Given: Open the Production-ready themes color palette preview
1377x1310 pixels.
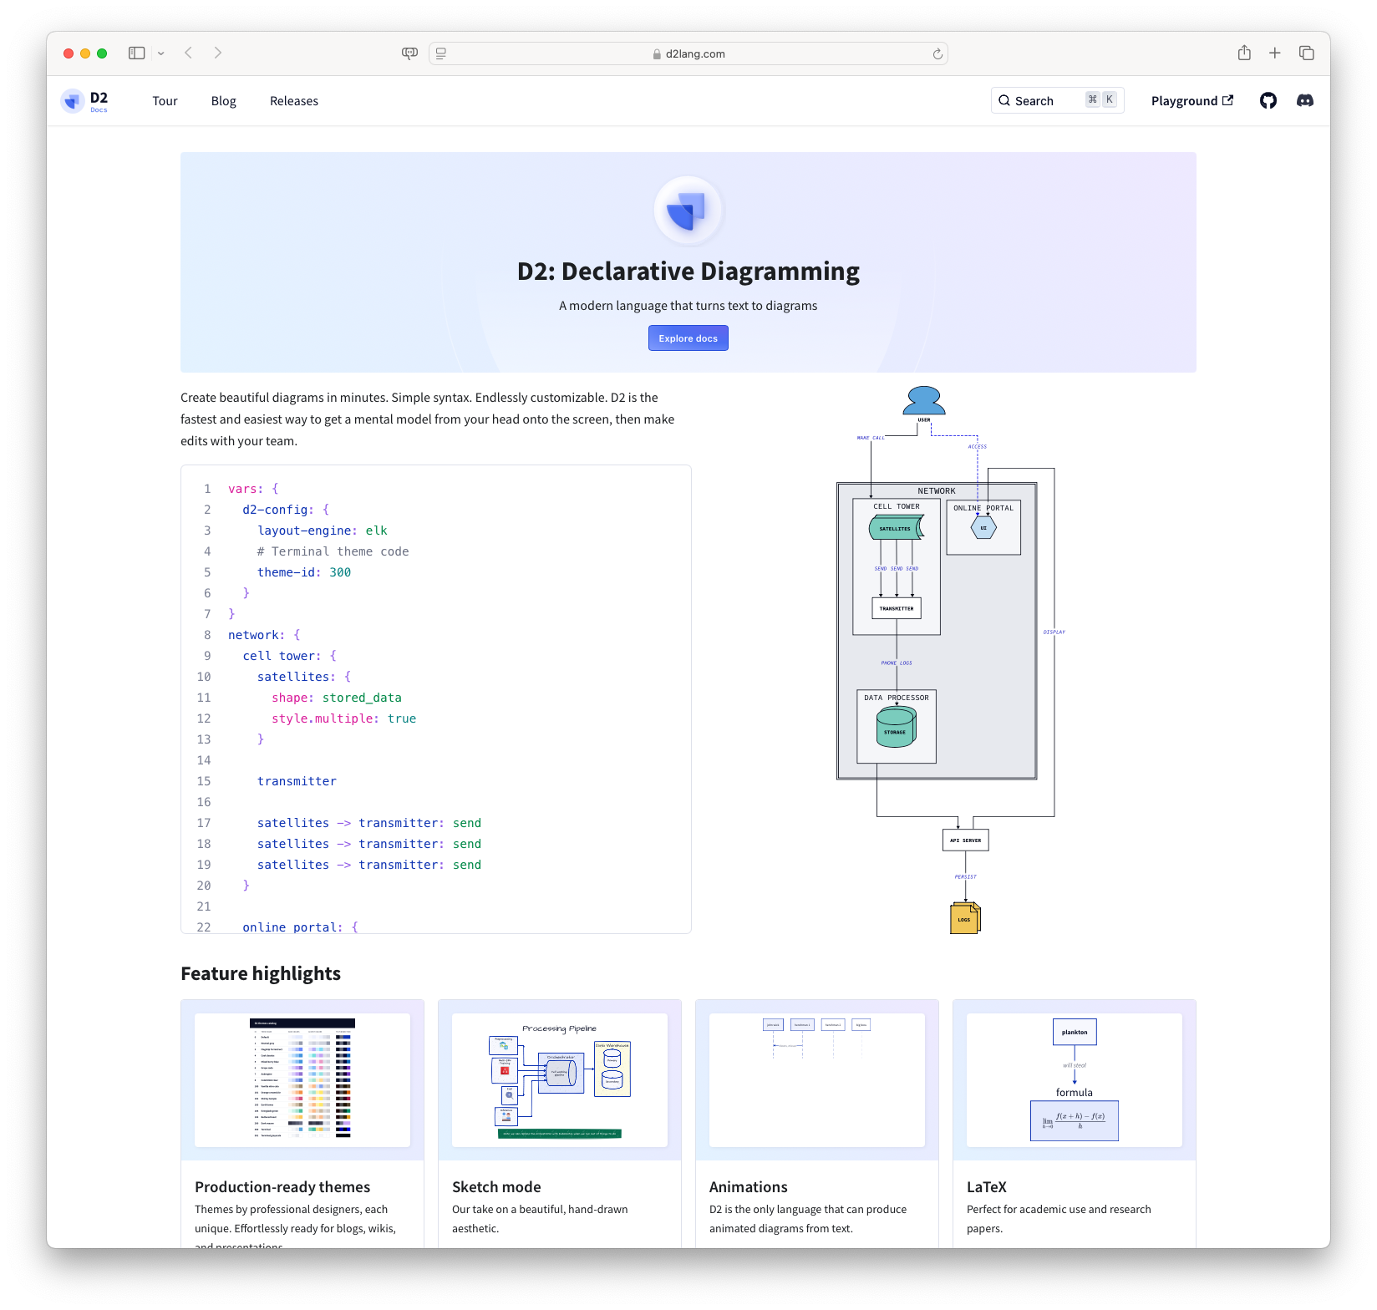Looking at the screenshot, I should coord(302,1079).
